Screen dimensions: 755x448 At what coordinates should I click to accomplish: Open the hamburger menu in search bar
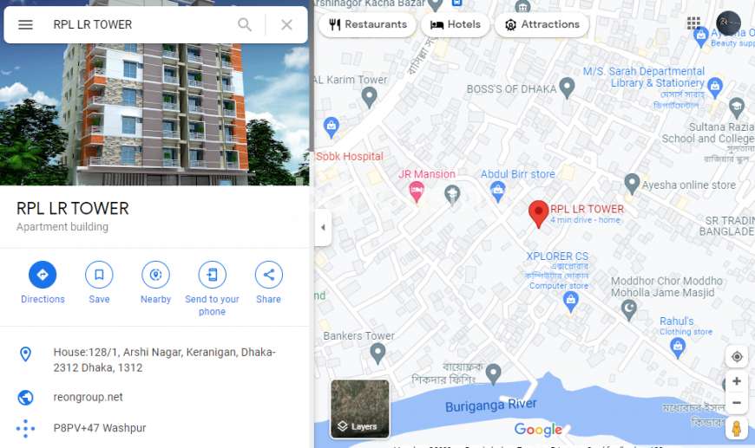pos(25,24)
